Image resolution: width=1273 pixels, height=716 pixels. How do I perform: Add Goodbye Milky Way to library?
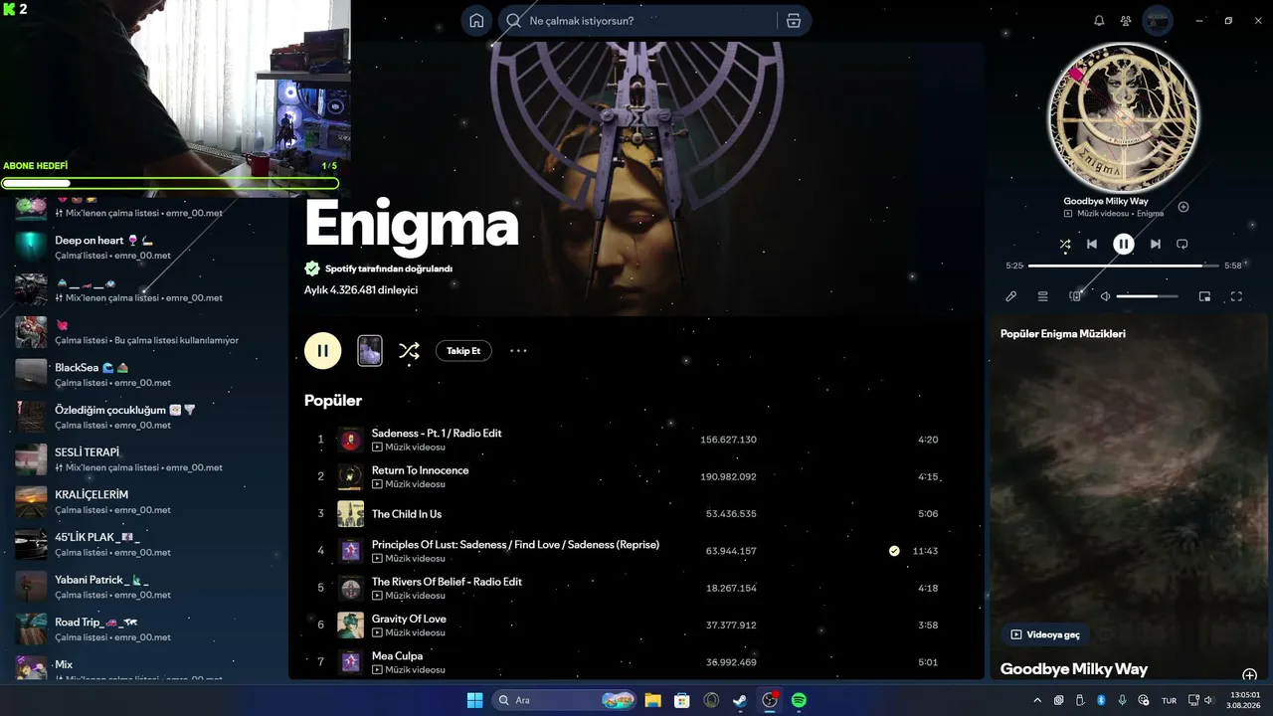tap(1183, 207)
